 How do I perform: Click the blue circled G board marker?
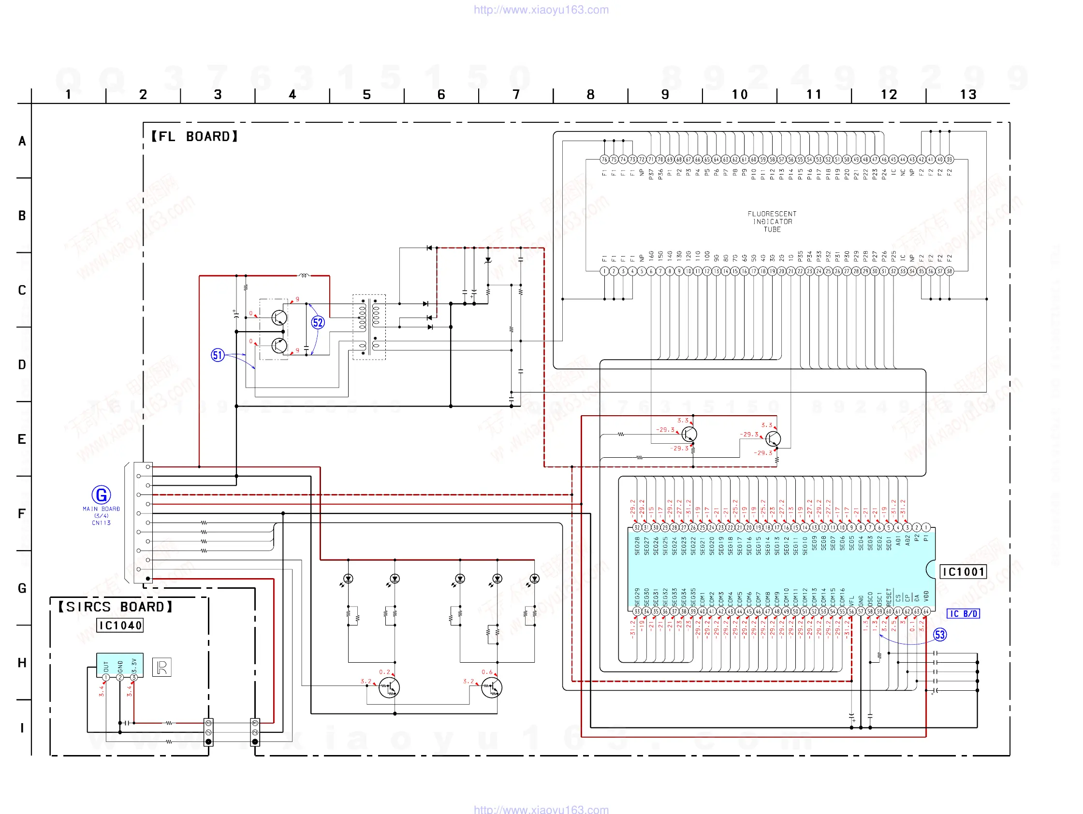102,495
